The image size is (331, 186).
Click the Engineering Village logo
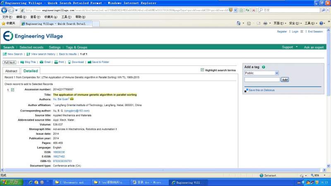(x=33, y=36)
